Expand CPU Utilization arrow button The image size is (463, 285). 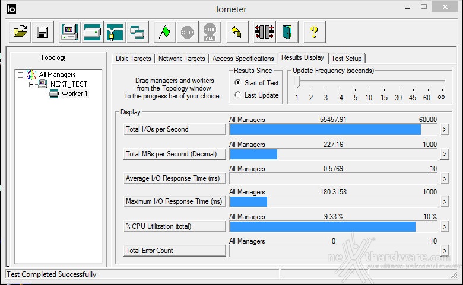pos(445,226)
